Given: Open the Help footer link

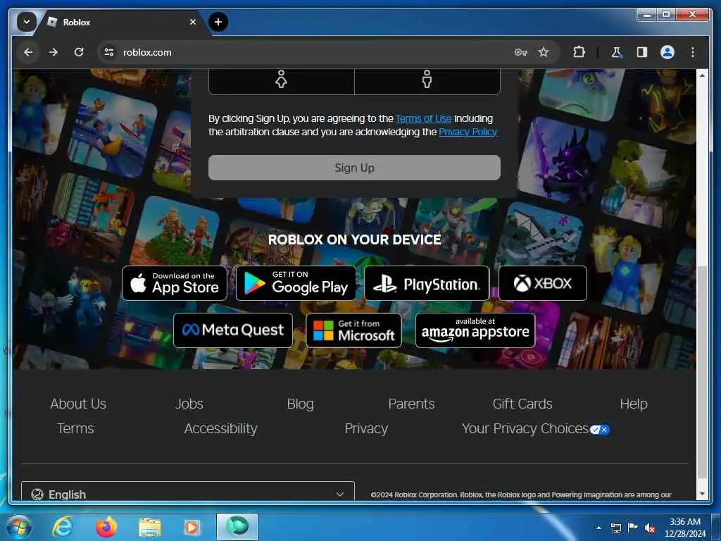Looking at the screenshot, I should 634,404.
